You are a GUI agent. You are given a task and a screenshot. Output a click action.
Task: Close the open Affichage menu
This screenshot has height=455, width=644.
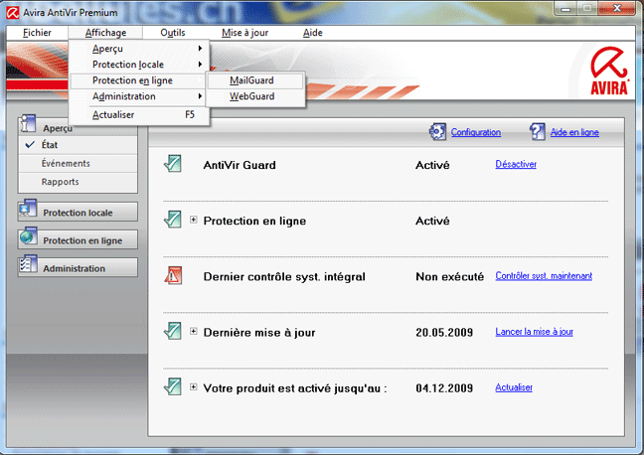click(x=105, y=33)
